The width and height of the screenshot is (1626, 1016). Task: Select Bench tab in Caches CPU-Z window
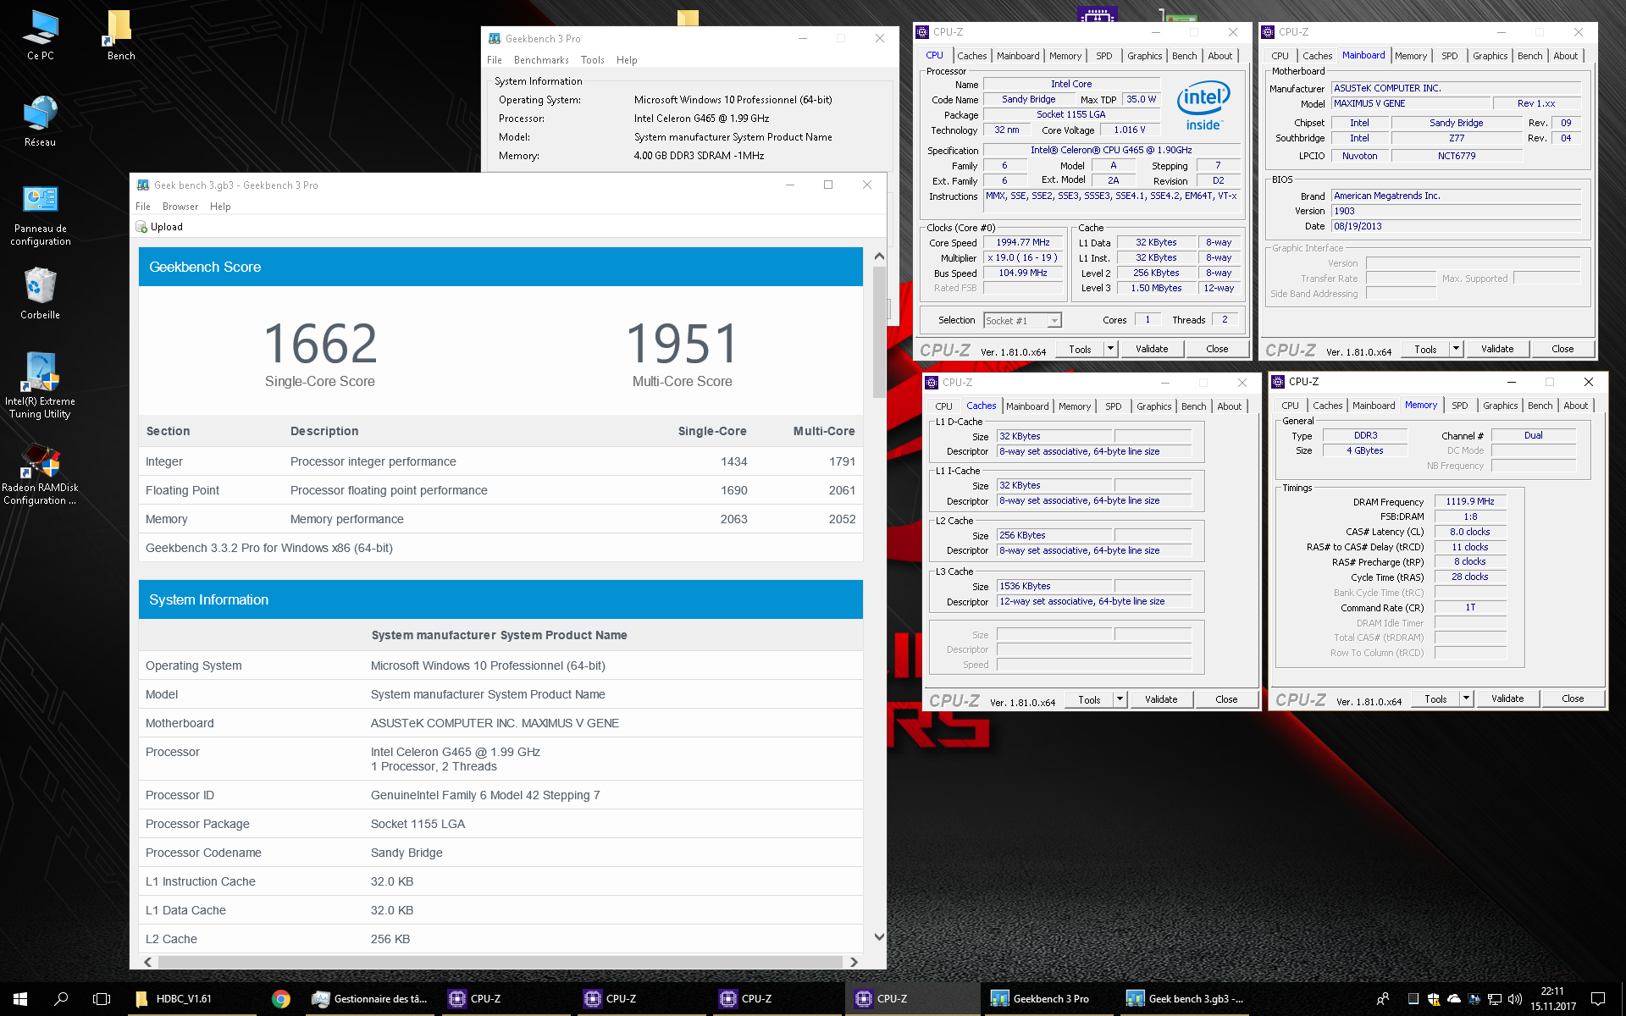point(1193,406)
